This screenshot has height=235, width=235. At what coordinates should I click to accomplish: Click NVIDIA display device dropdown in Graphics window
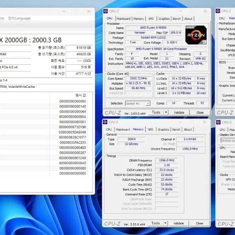point(228,141)
